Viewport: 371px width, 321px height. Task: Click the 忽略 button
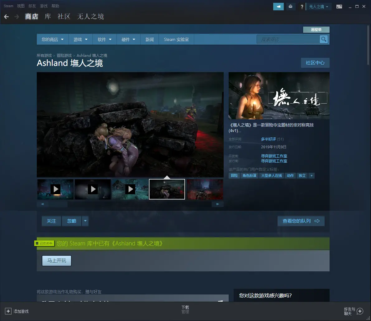(72, 221)
